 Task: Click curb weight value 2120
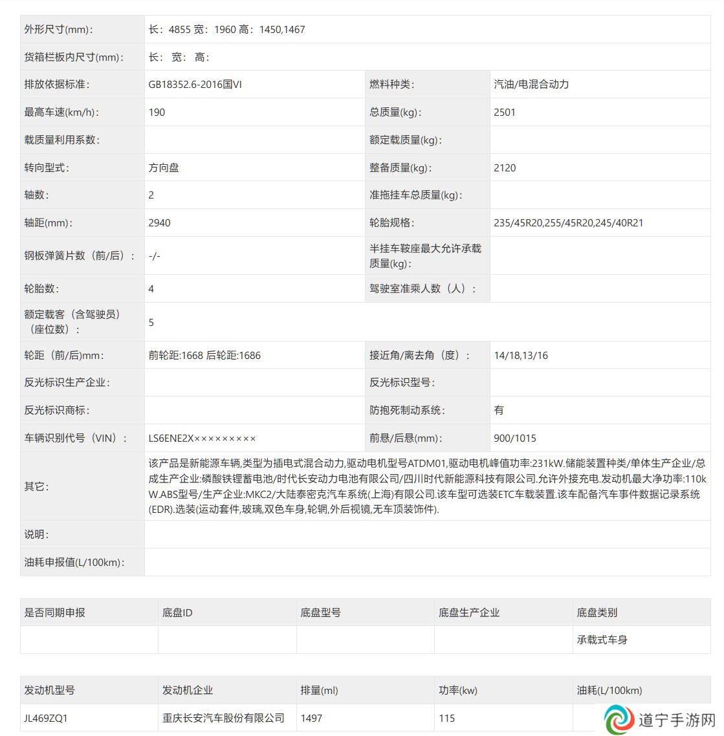click(505, 168)
